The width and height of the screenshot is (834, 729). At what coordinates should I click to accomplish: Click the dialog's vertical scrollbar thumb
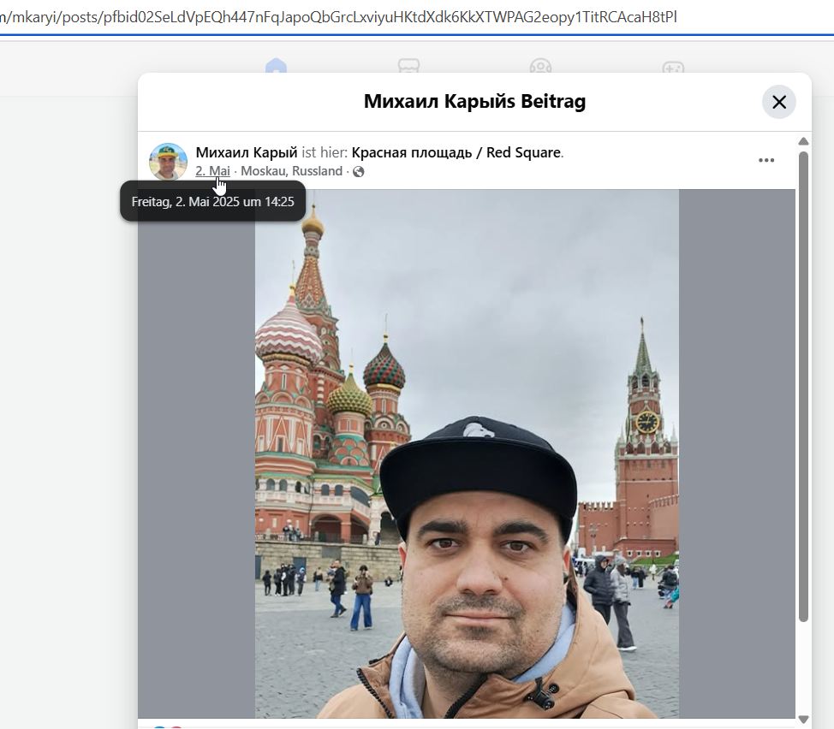tap(803, 385)
